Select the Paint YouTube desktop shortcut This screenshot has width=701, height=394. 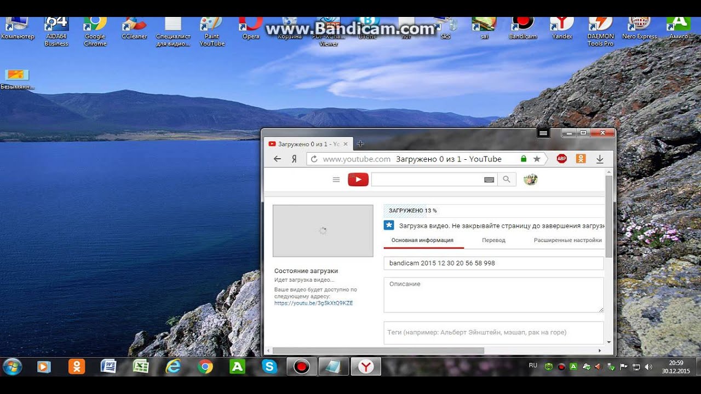(x=212, y=32)
